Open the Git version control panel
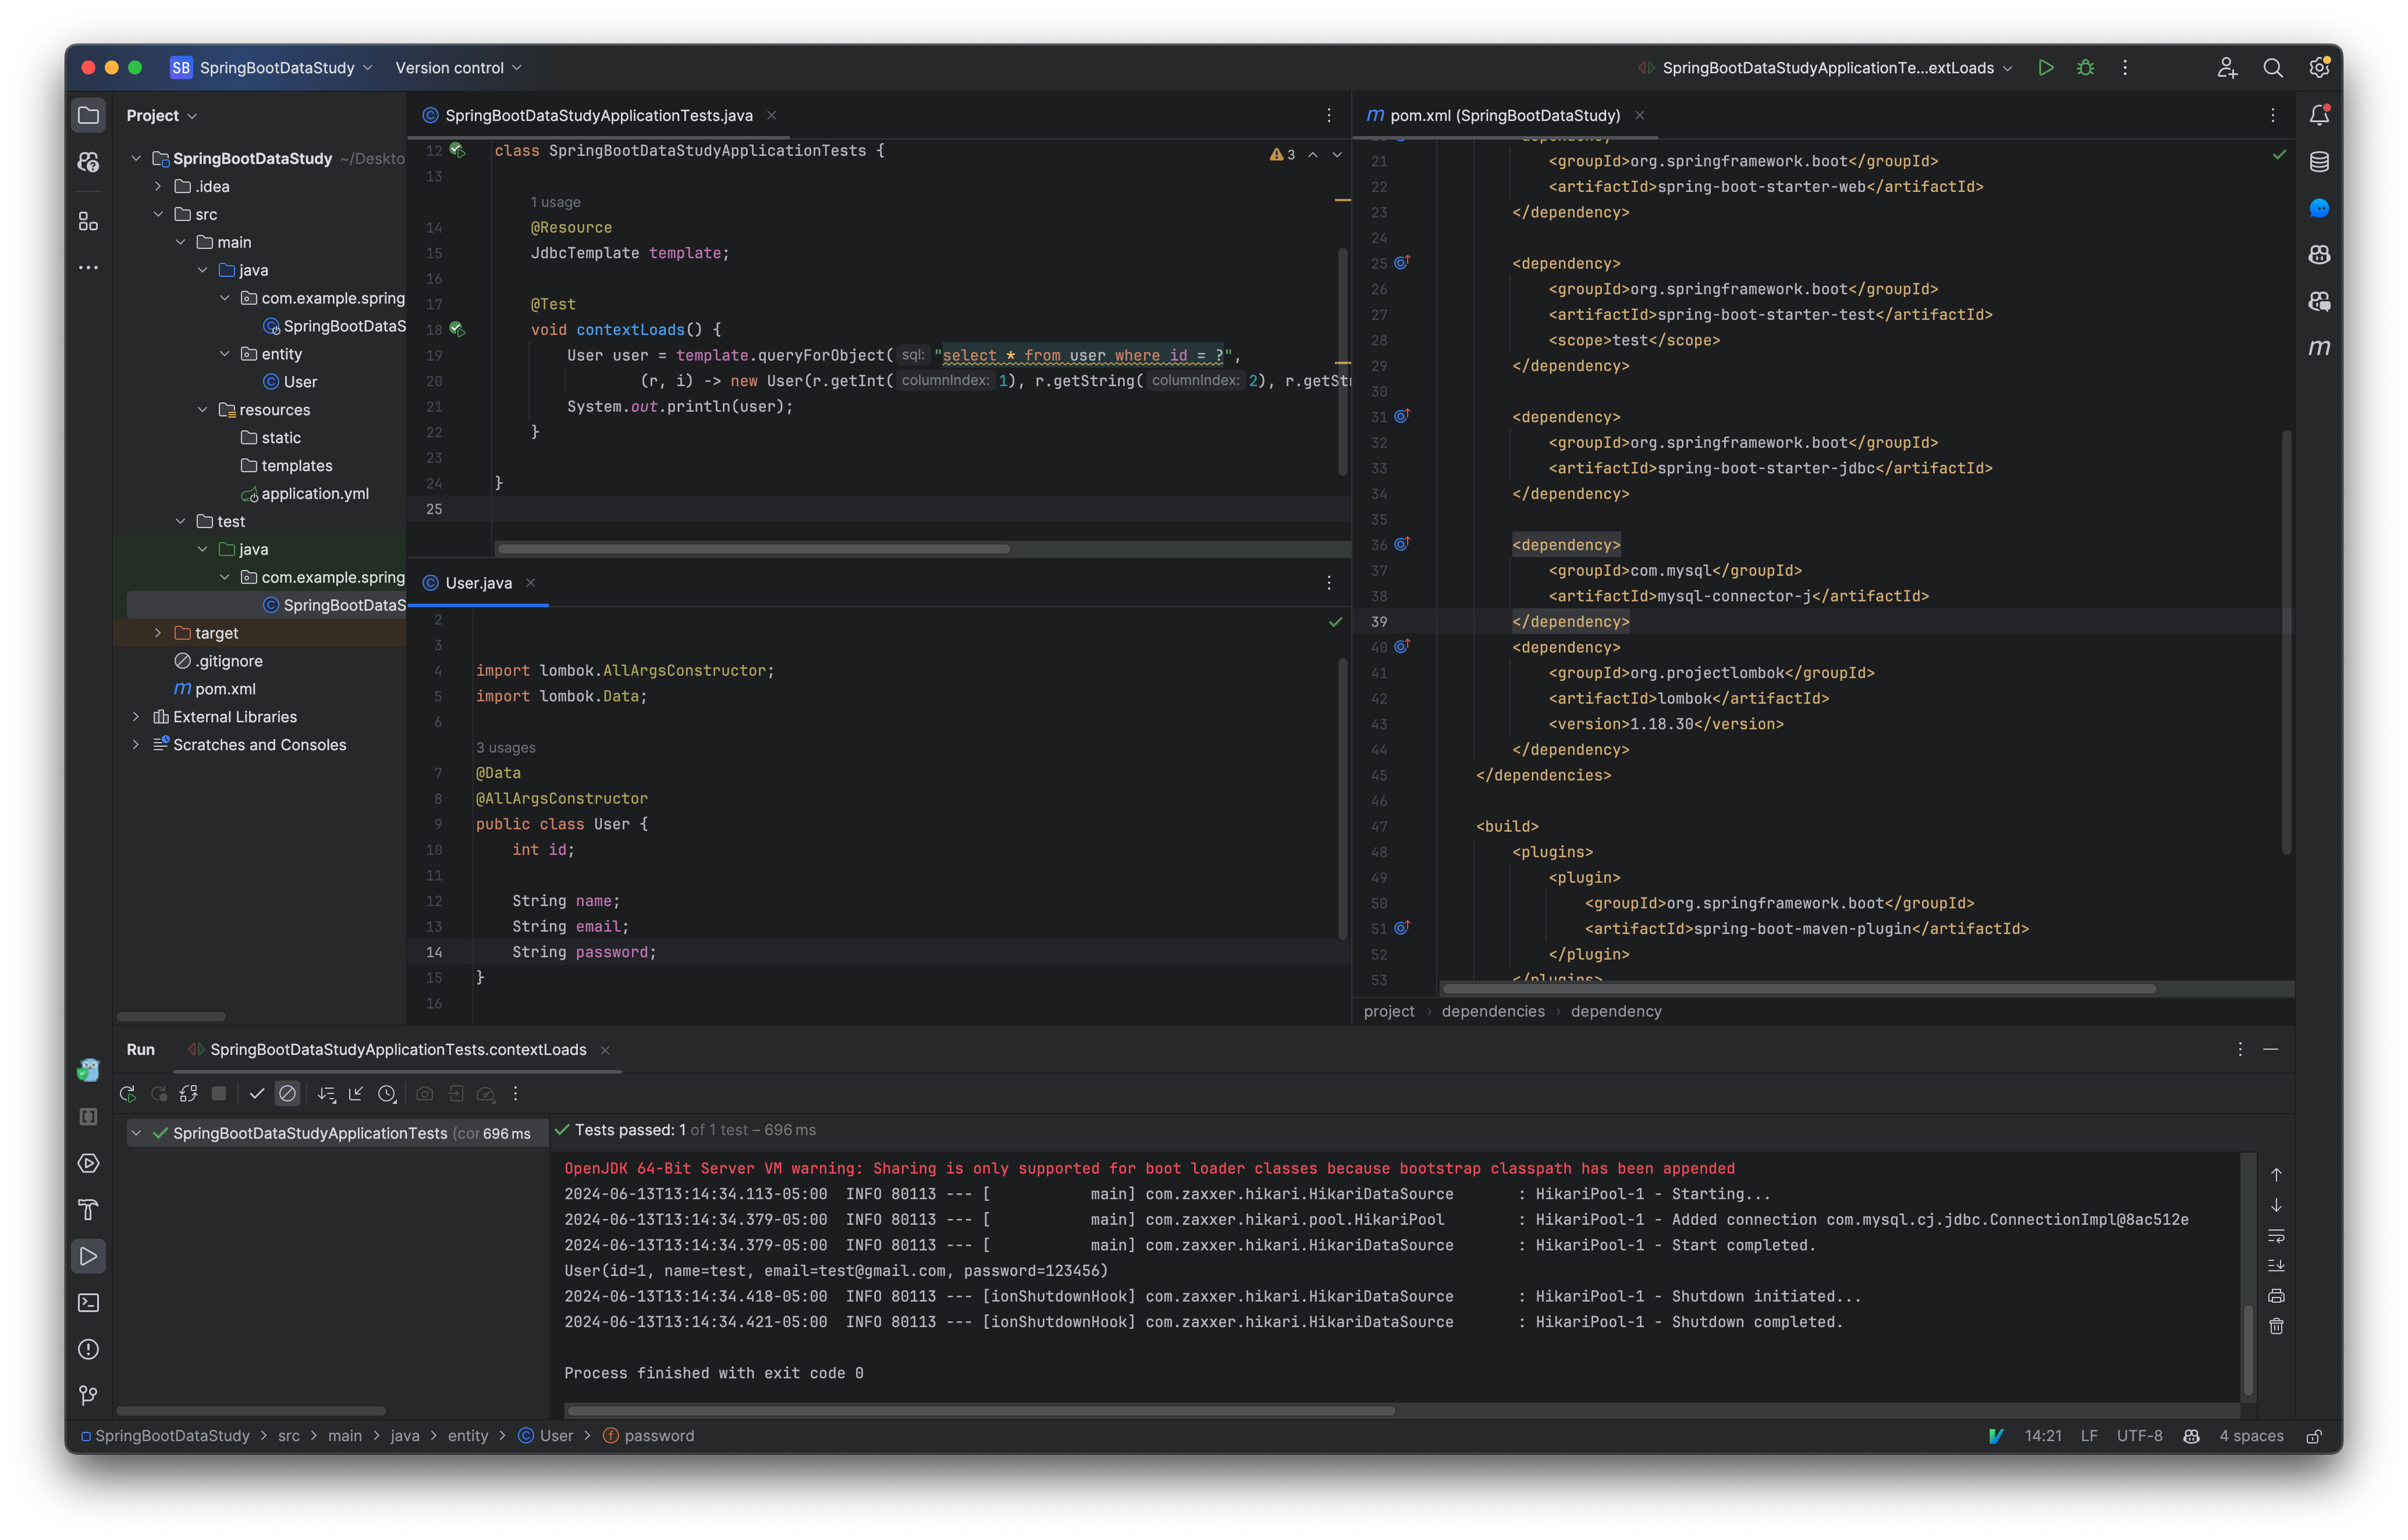This screenshot has width=2408, height=1540. point(88,1394)
